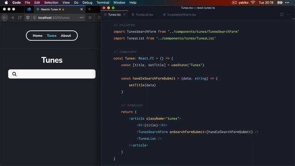Screen dimensions: 295x166
Task: Close the Tunes.tsx editor tab
Action: pos(124,14)
